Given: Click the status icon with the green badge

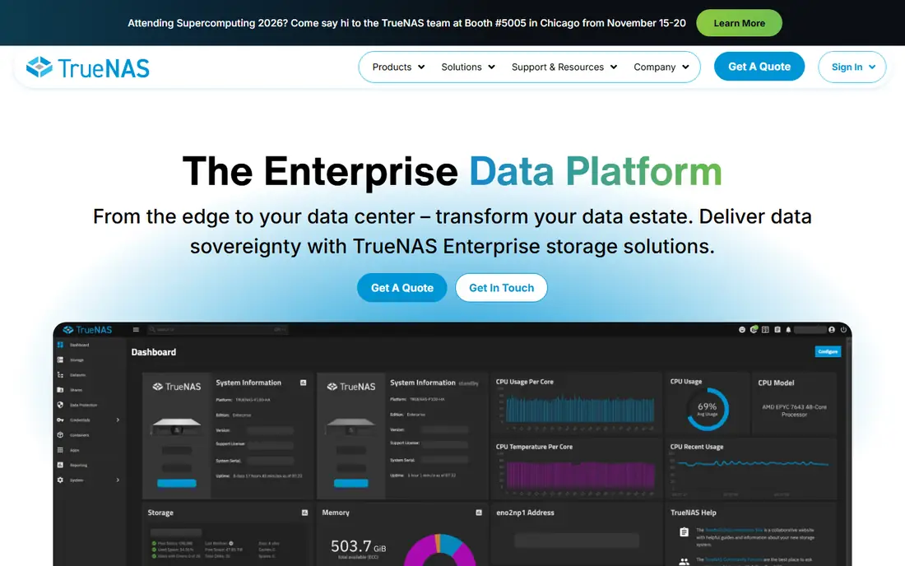Looking at the screenshot, I should coord(753,329).
